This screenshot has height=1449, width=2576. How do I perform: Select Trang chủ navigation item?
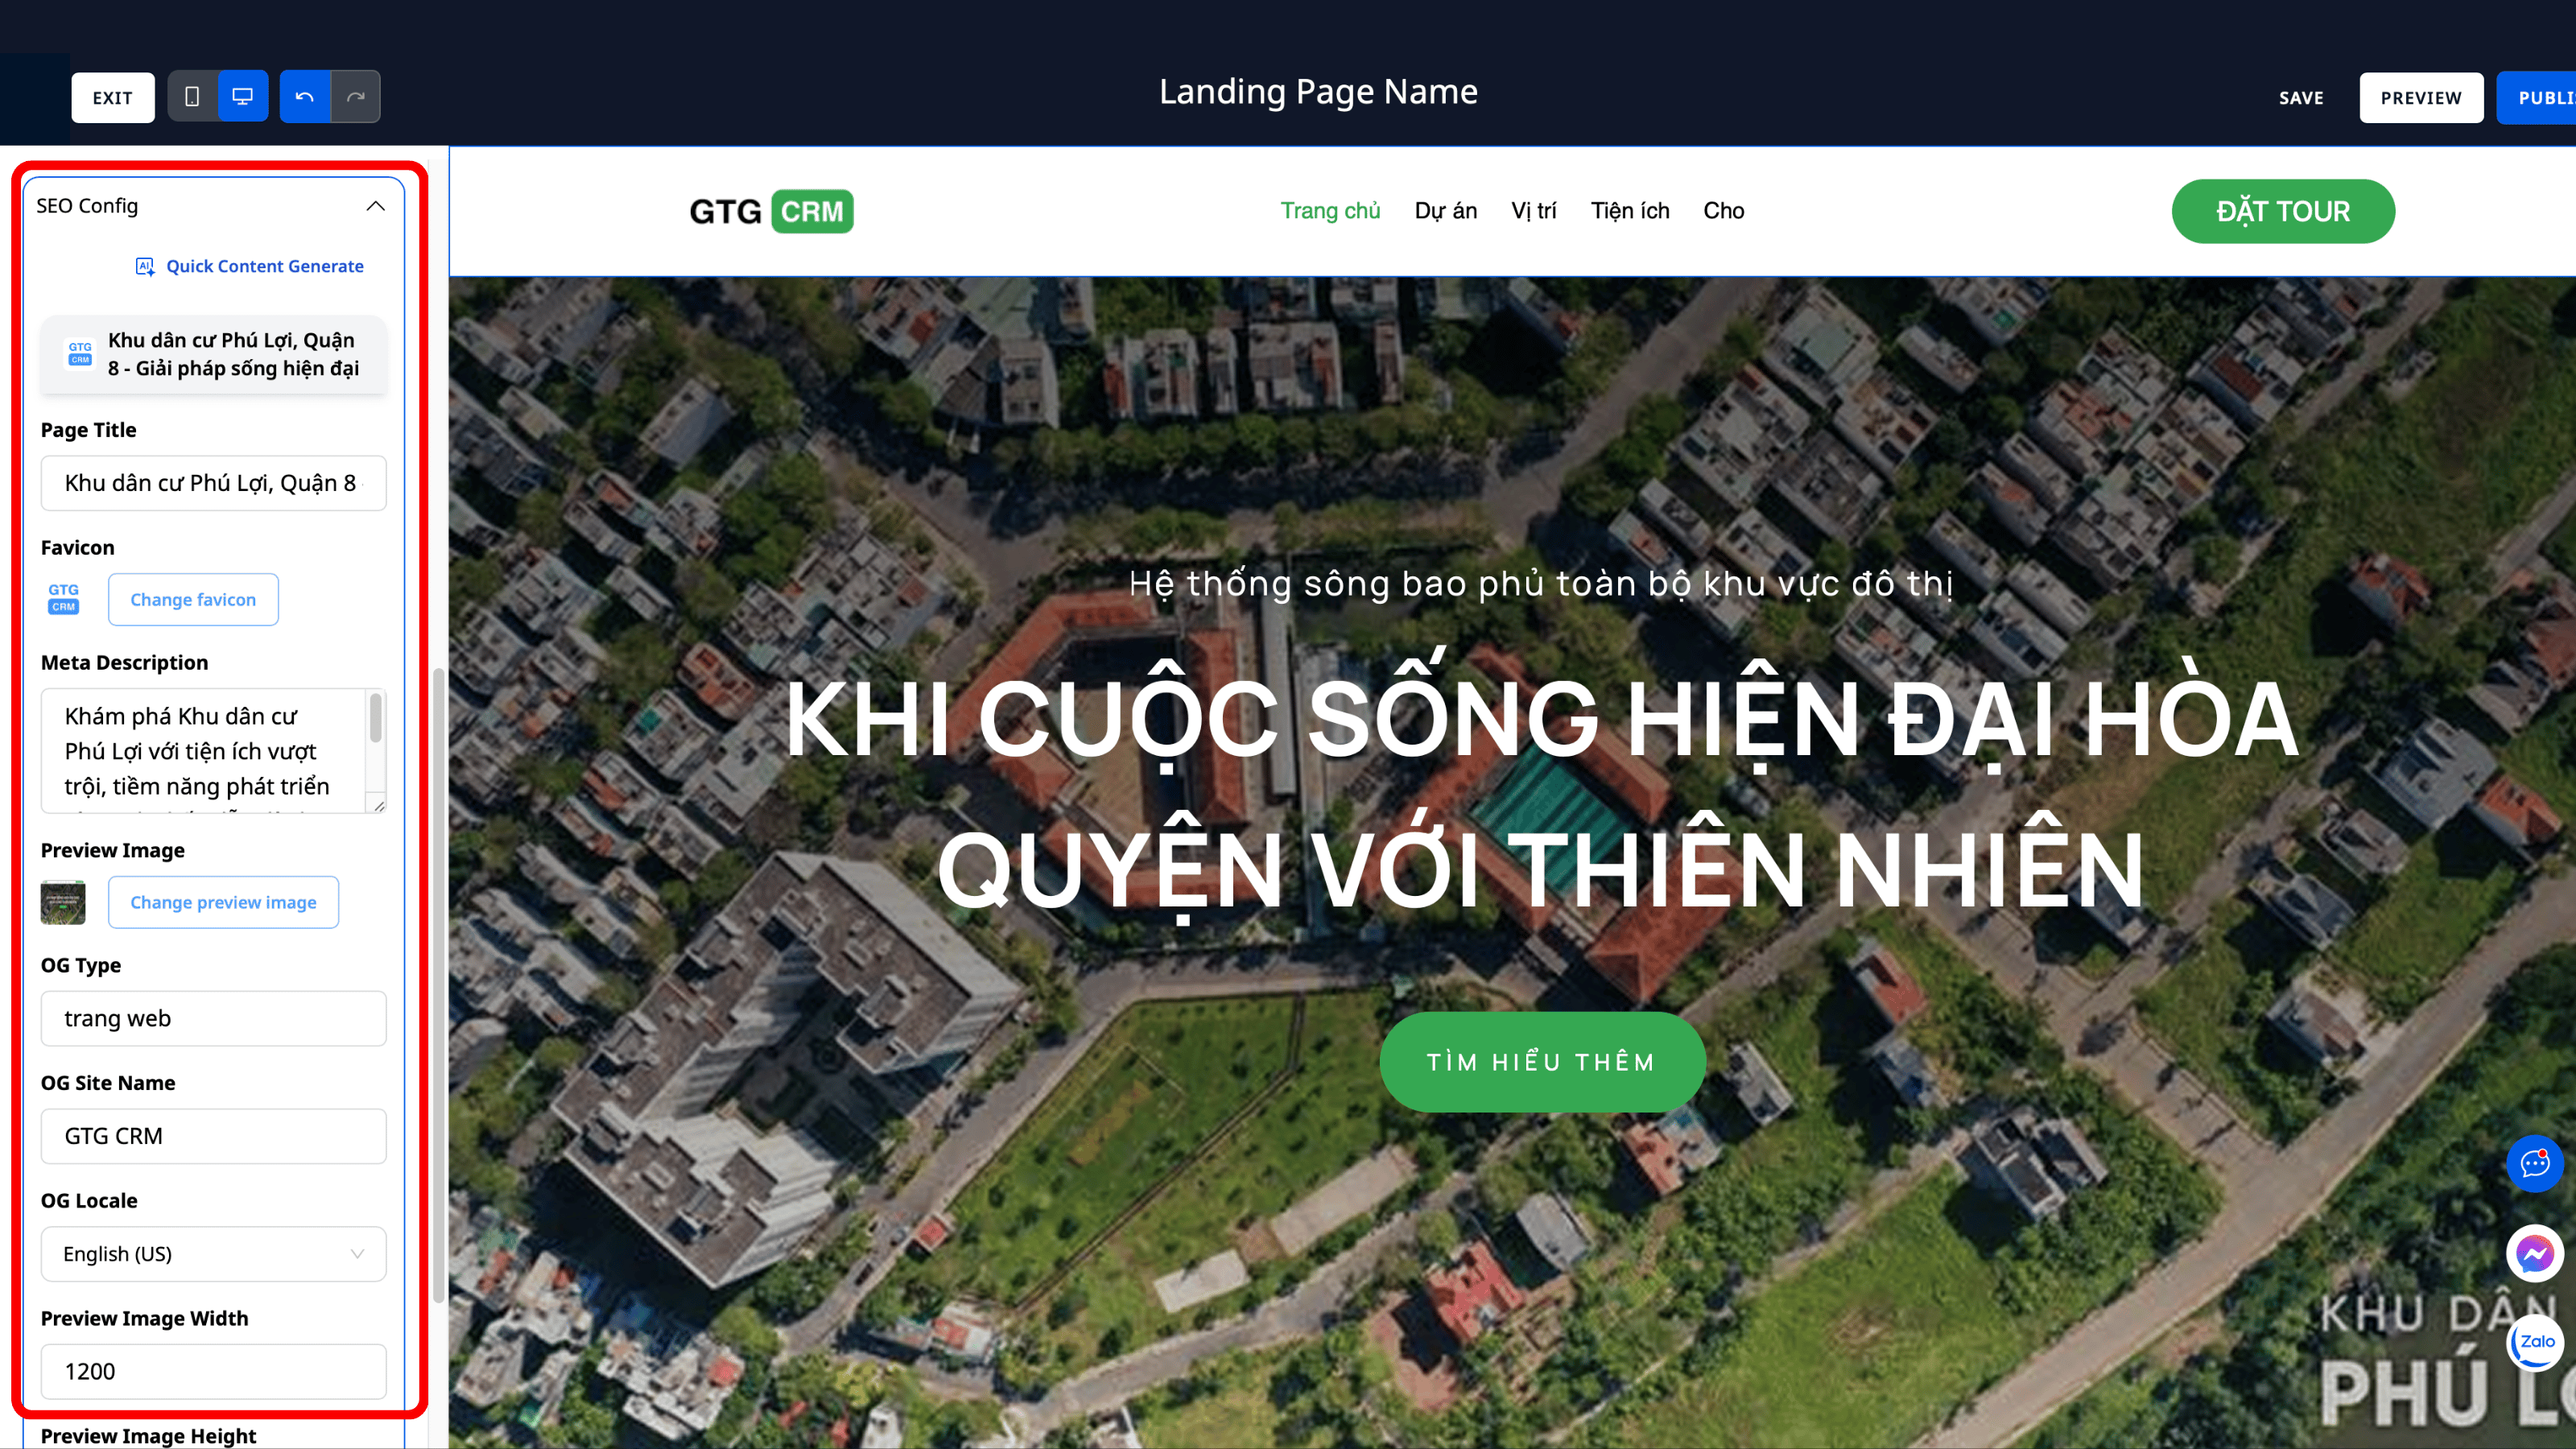1330,211
